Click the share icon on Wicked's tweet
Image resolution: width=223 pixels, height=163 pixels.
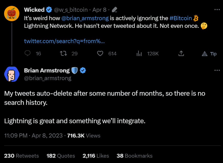tap(181, 53)
